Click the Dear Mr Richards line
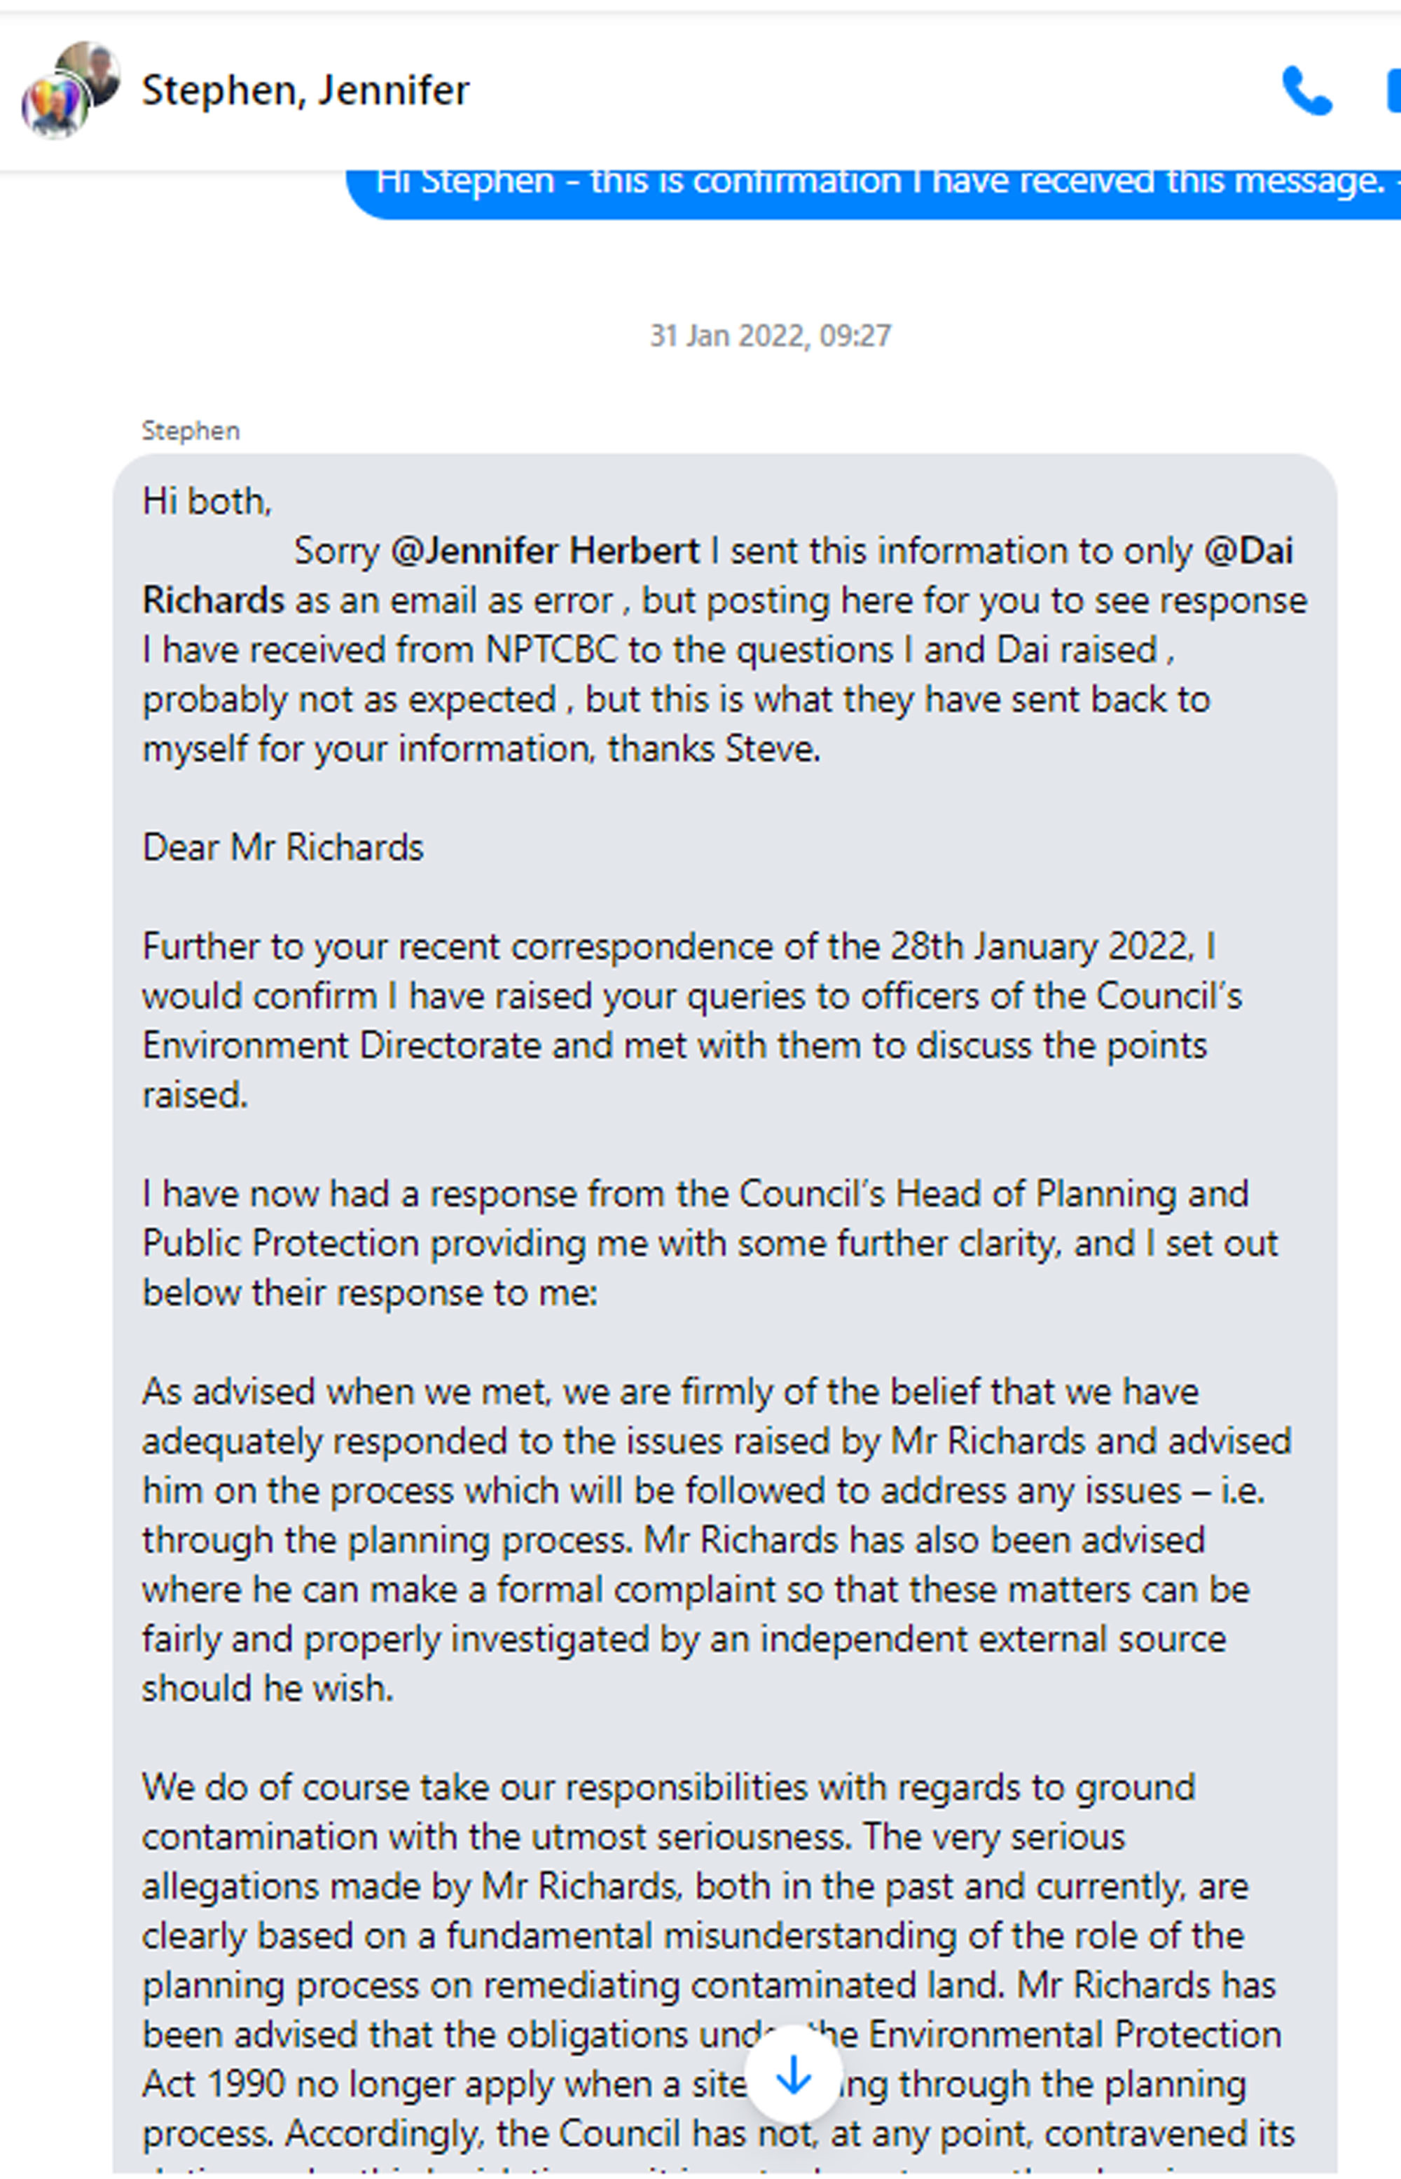This screenshot has height=2179, width=1401. tap(283, 848)
